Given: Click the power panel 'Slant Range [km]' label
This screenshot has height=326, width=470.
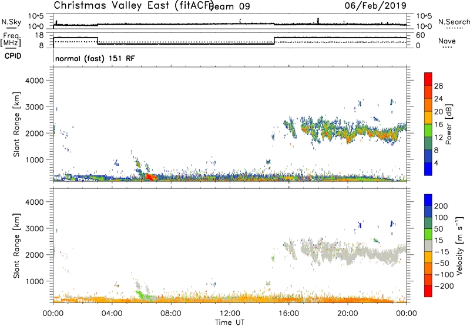Looking at the screenshot, I should point(16,124).
